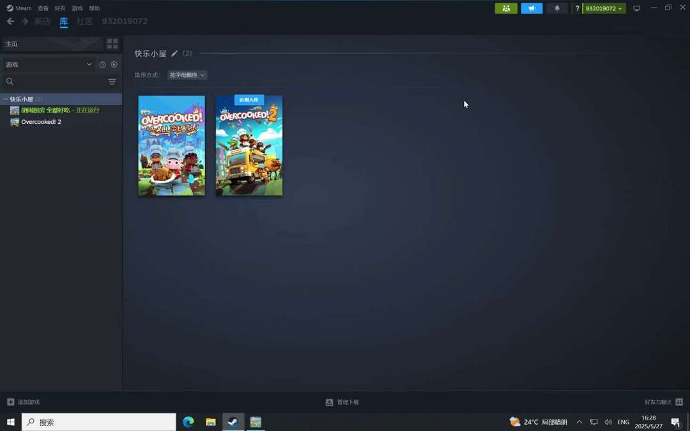690x431 pixels.
Task: Launch Microsoft Edge from the taskbar
Action: pos(188,422)
